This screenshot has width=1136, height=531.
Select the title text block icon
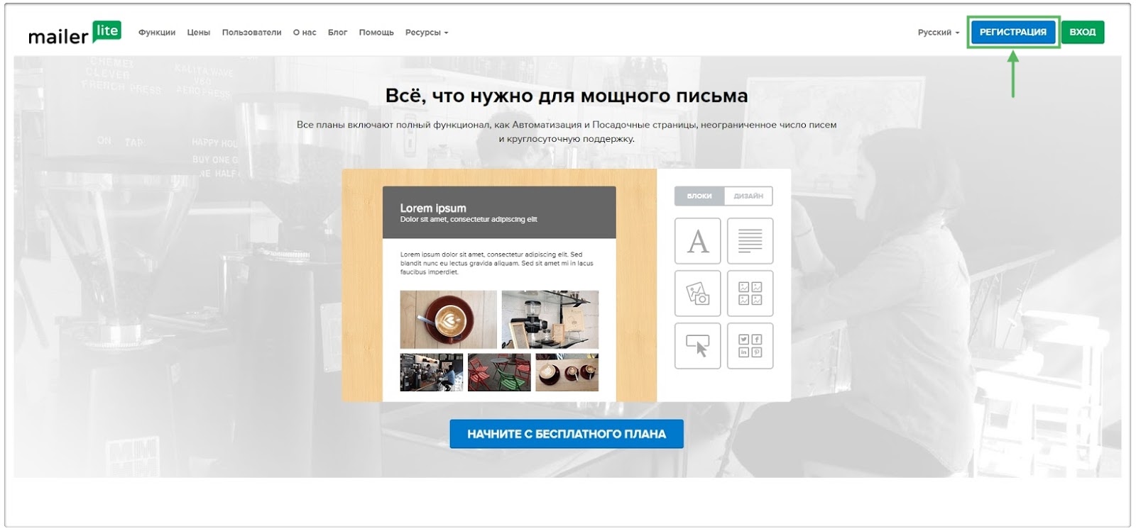[x=697, y=241]
